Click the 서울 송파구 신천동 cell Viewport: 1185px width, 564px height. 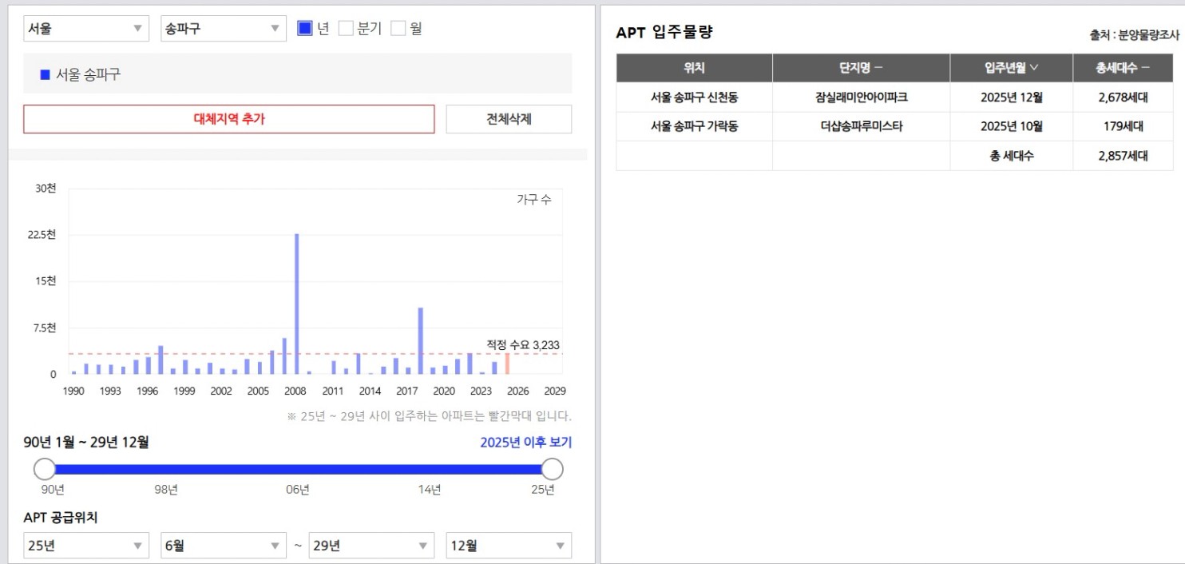694,97
